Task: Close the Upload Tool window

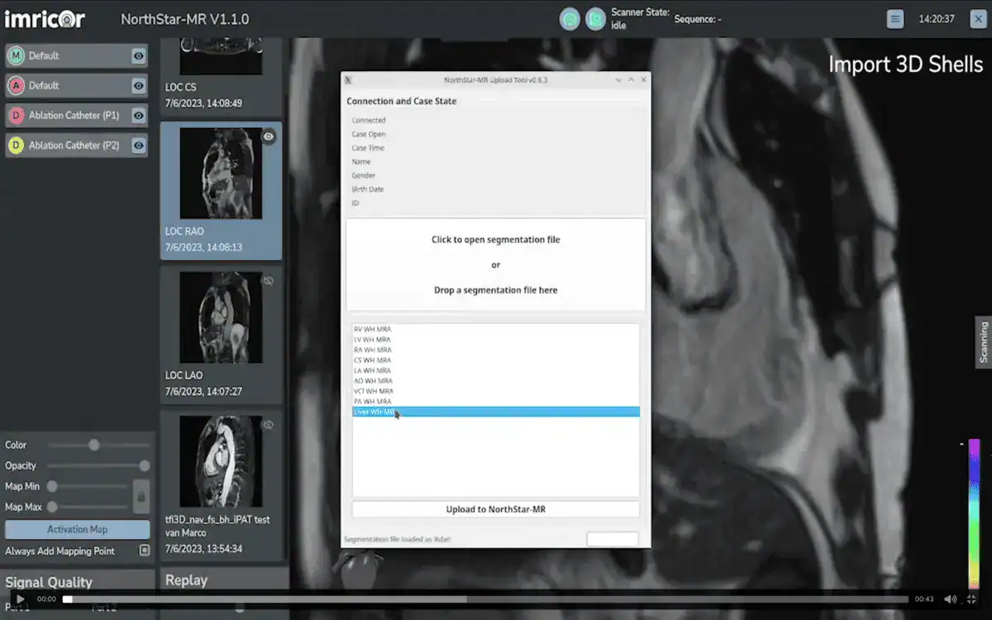Action: click(644, 79)
